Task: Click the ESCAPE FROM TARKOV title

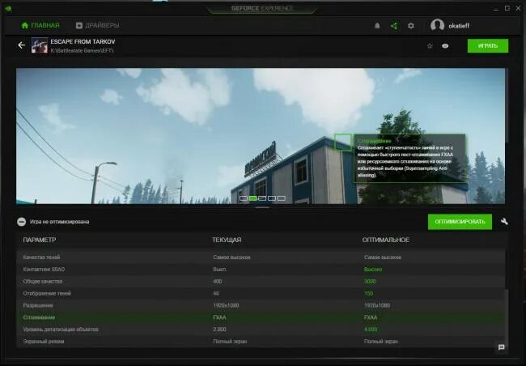Action: (83, 41)
